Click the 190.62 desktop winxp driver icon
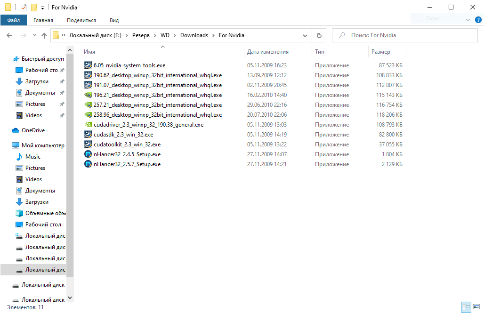Image resolution: width=484 pixels, height=313 pixels. [x=88, y=75]
